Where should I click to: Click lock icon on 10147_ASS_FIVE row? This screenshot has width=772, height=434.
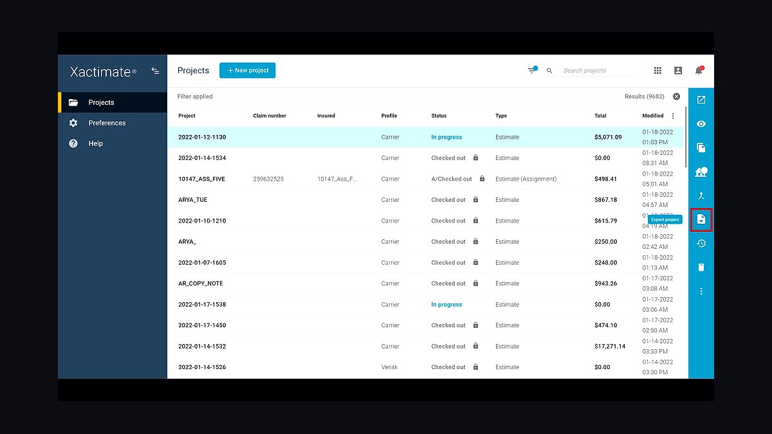pos(482,179)
